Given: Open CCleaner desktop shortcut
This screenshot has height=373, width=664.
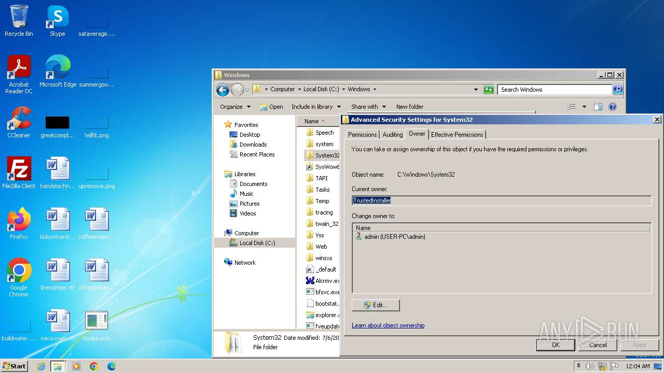Looking at the screenshot, I should coord(19,122).
